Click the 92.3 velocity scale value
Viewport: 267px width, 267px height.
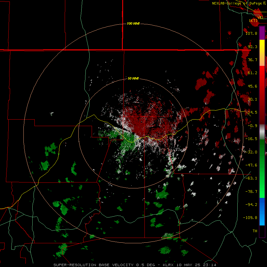[x=252, y=47]
